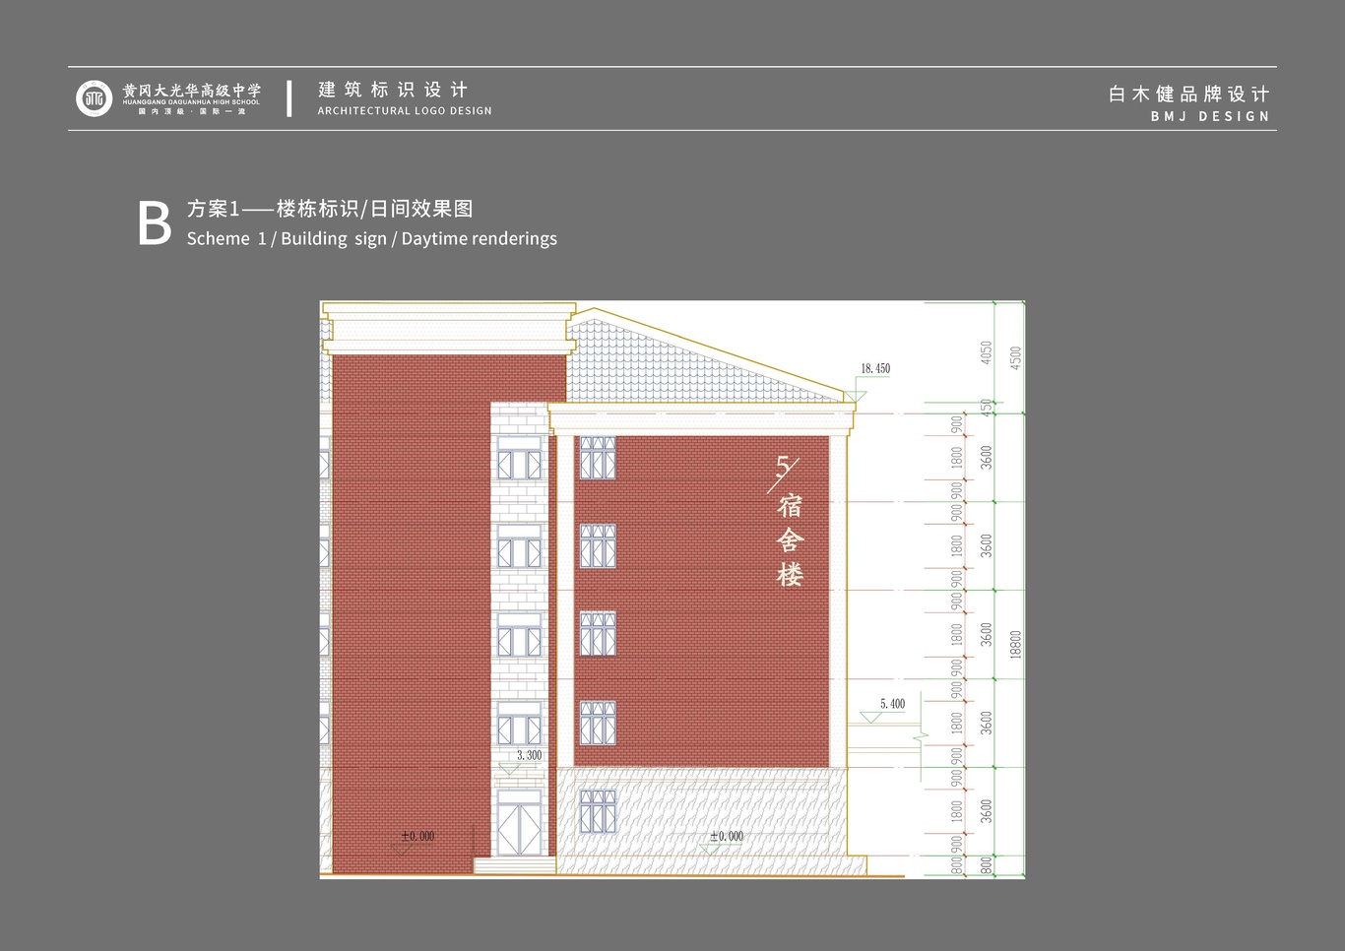
Task: Select heading 方案1——楼栋标识/日间效果图
Action: [330, 209]
